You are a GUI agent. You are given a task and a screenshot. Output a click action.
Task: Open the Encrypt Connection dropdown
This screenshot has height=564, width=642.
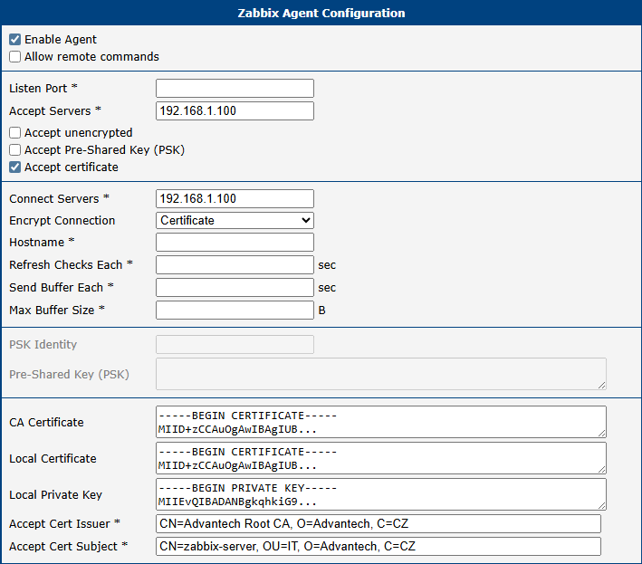point(235,220)
